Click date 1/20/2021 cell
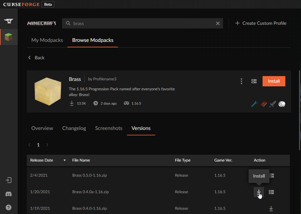 click(x=40, y=192)
